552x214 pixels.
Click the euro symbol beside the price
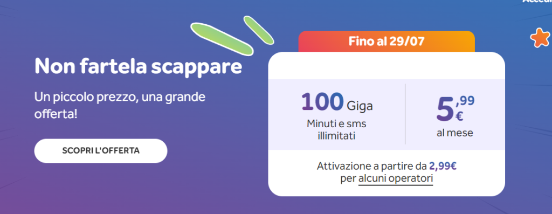[459, 116]
